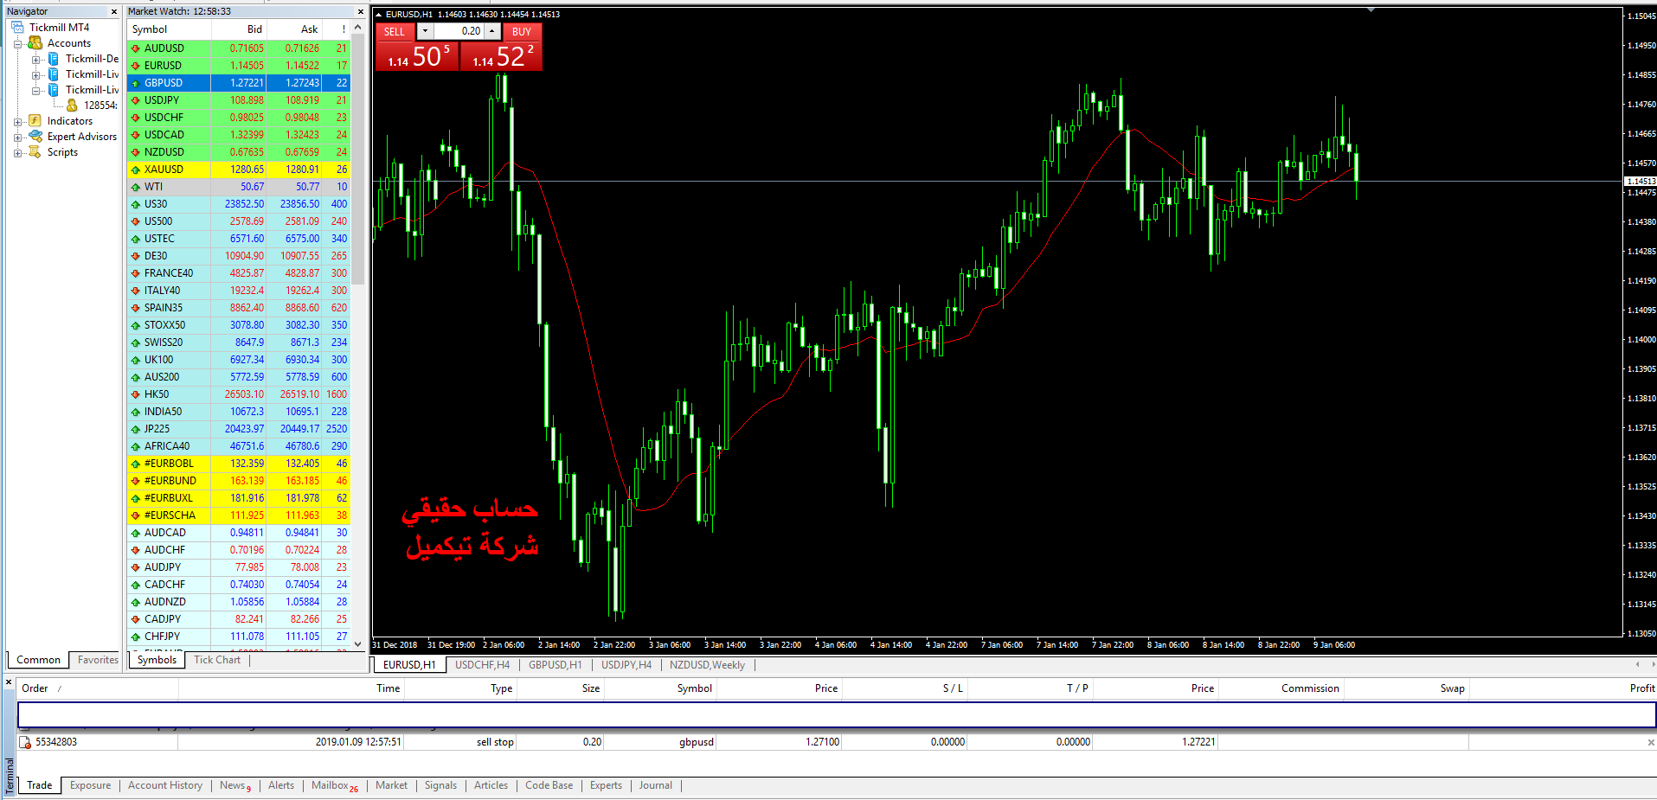Click the Symbol column header in Market Watch
This screenshot has width=1657, height=800.
pos(170,29)
